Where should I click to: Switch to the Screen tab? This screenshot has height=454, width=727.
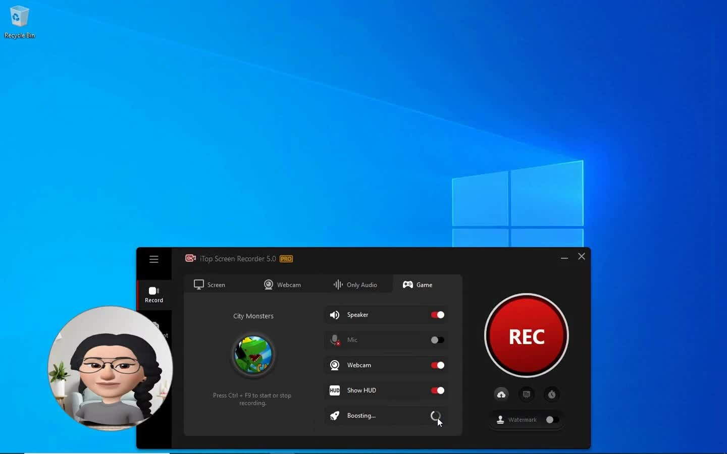click(x=210, y=285)
